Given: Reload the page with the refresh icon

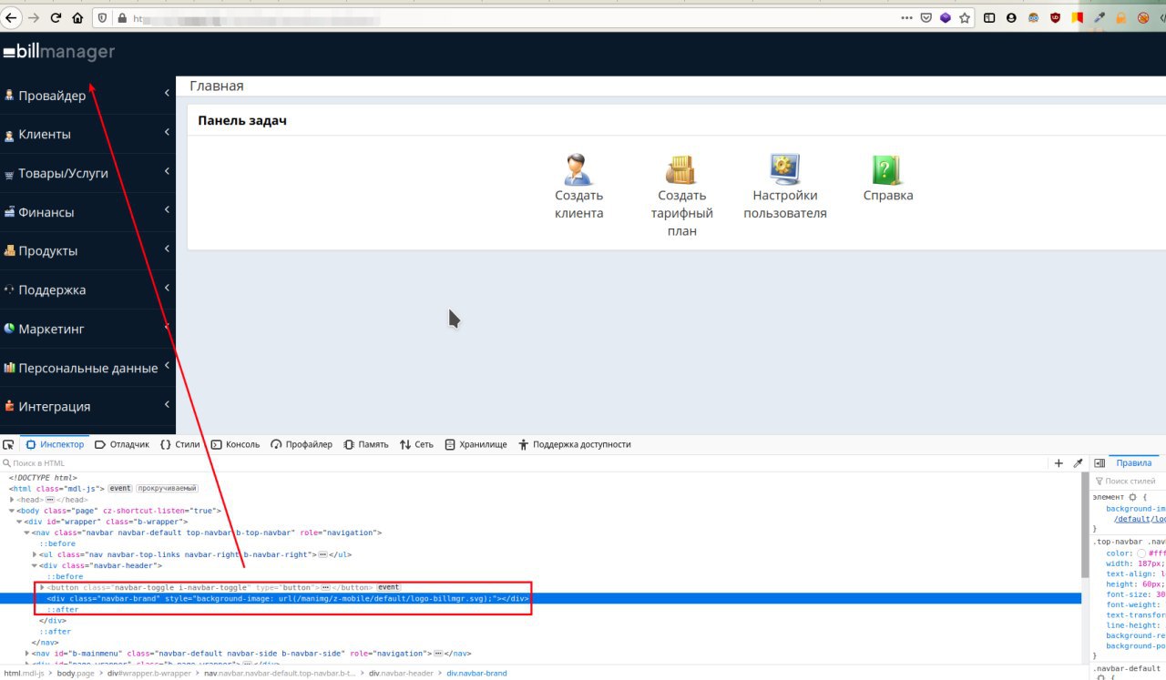Looking at the screenshot, I should pos(56,17).
